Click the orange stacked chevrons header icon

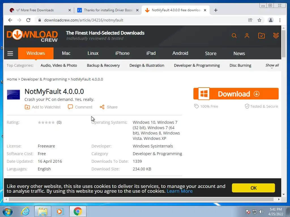tap(276, 35)
